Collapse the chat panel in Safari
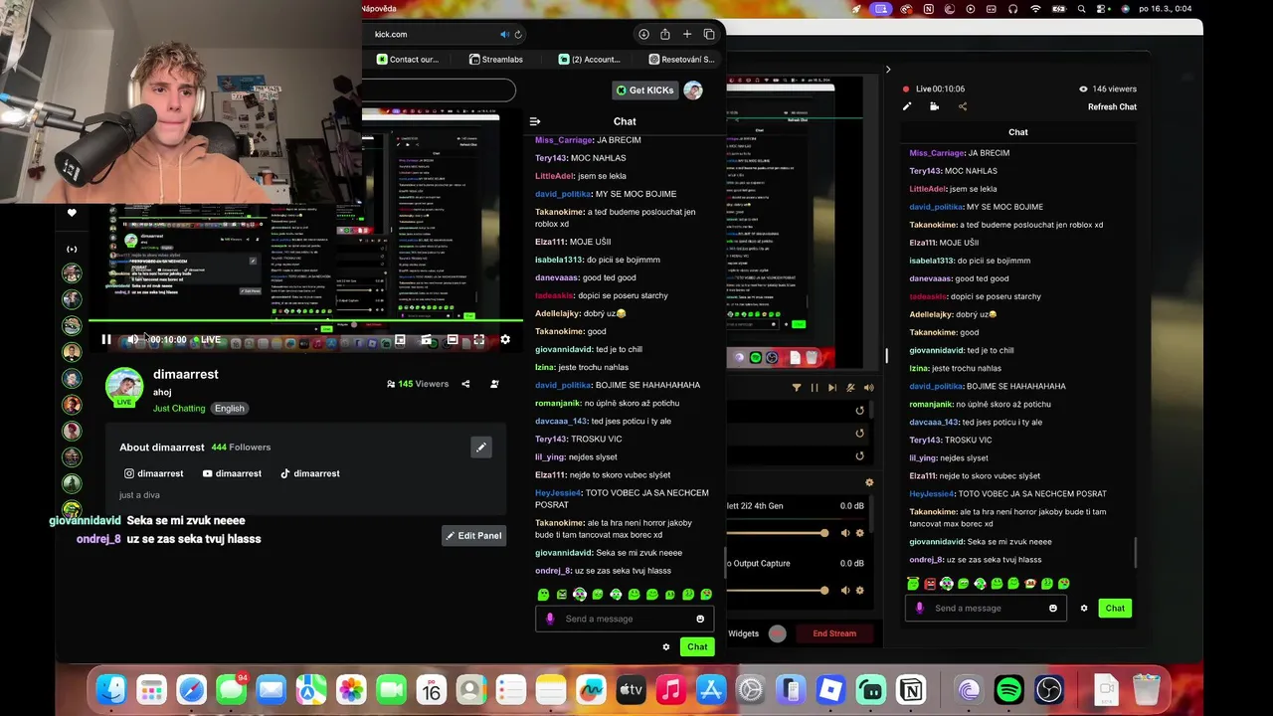Screen dimensions: 1273x716 [x=535, y=121]
